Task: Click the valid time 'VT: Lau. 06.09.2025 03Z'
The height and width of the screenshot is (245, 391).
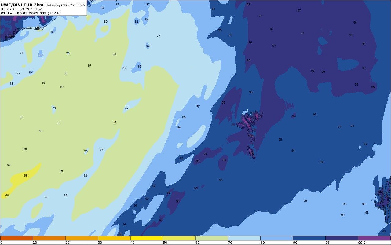Action: point(24,13)
